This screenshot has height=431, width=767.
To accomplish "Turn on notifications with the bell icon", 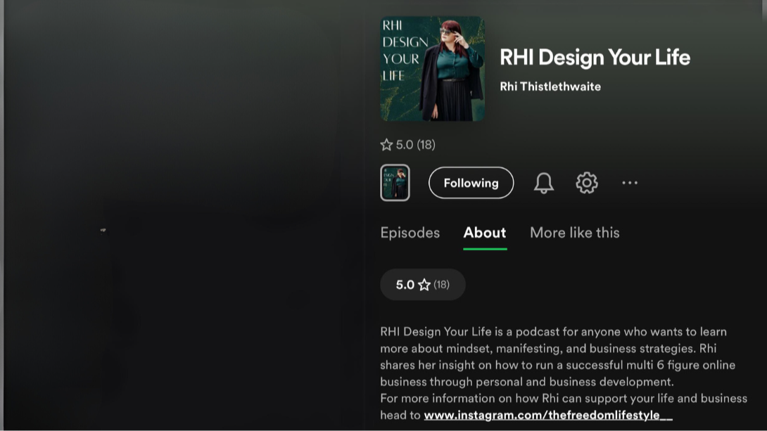I will click(x=543, y=184).
